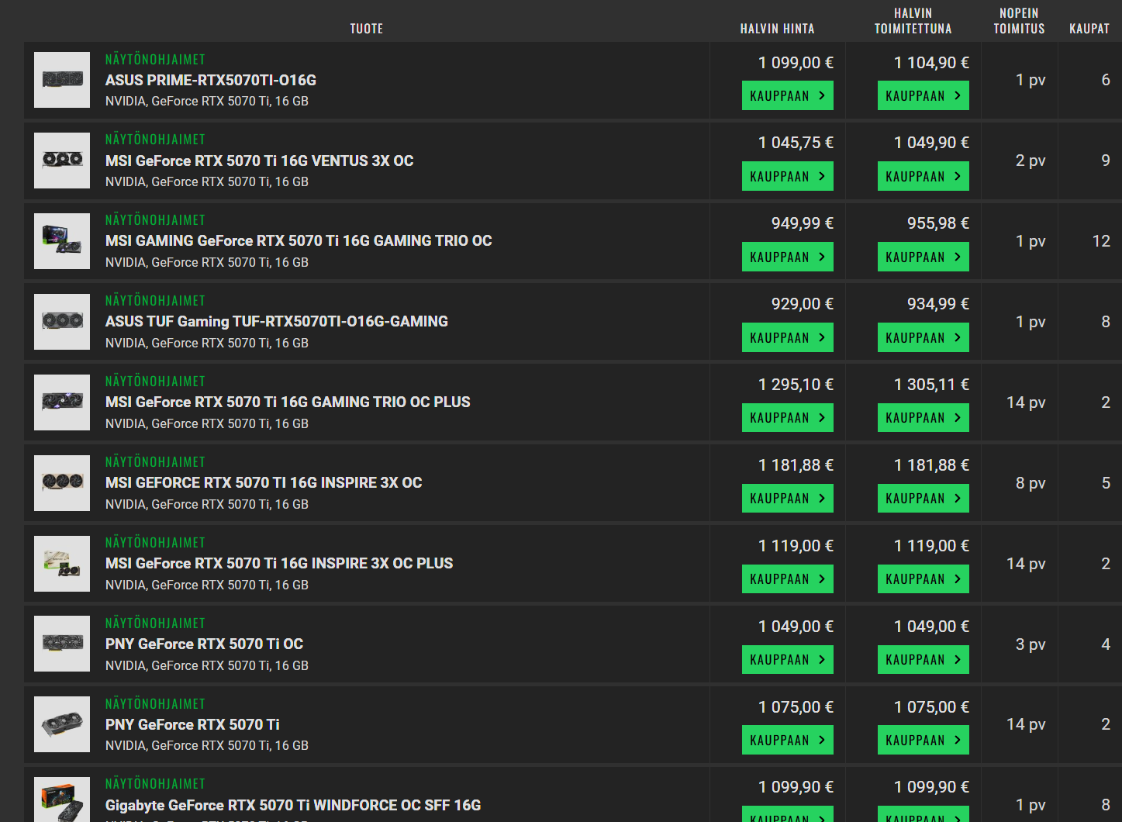Click the '3 pv' delivery time
Image resolution: width=1122 pixels, height=822 pixels.
pos(1031,644)
